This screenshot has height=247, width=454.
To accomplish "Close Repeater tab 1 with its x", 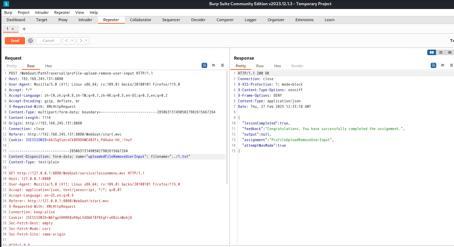I will (x=13, y=29).
